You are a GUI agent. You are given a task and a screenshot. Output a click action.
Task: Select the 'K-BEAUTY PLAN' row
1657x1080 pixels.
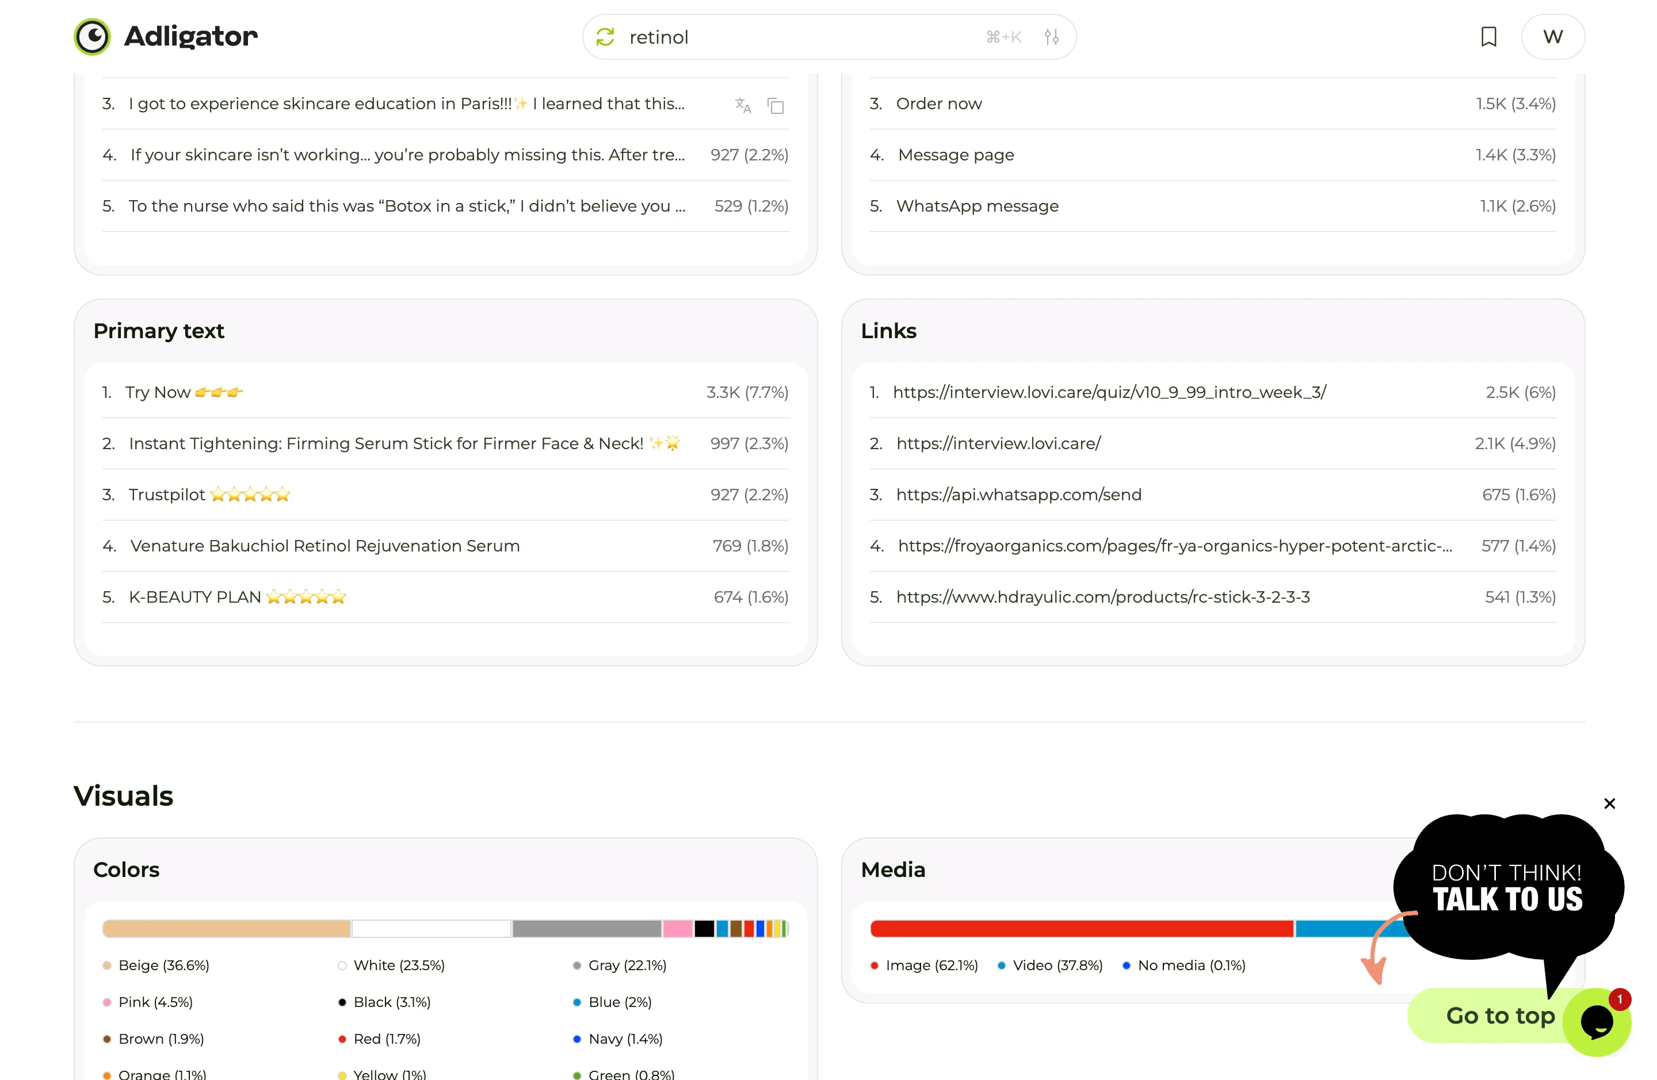point(445,597)
